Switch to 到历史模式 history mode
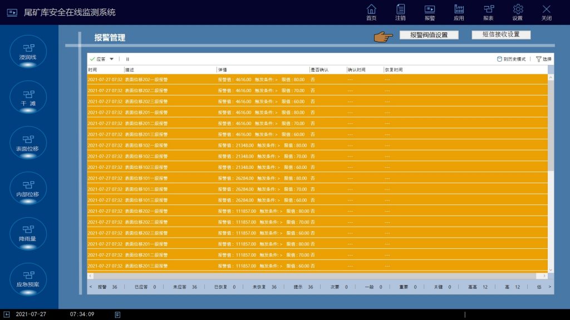This screenshot has height=320, width=570. [512, 59]
